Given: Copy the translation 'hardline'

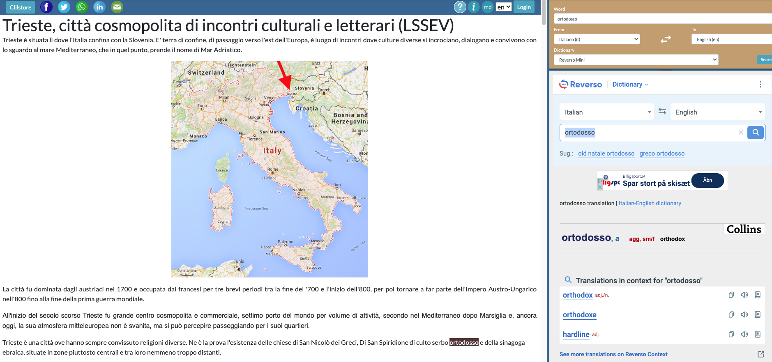Looking at the screenshot, I should pos(731,335).
